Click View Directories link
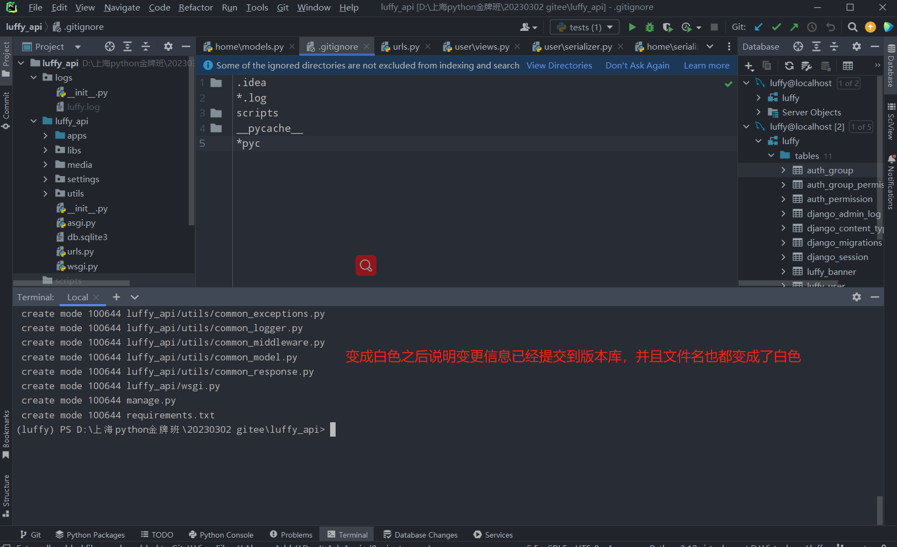 click(559, 66)
